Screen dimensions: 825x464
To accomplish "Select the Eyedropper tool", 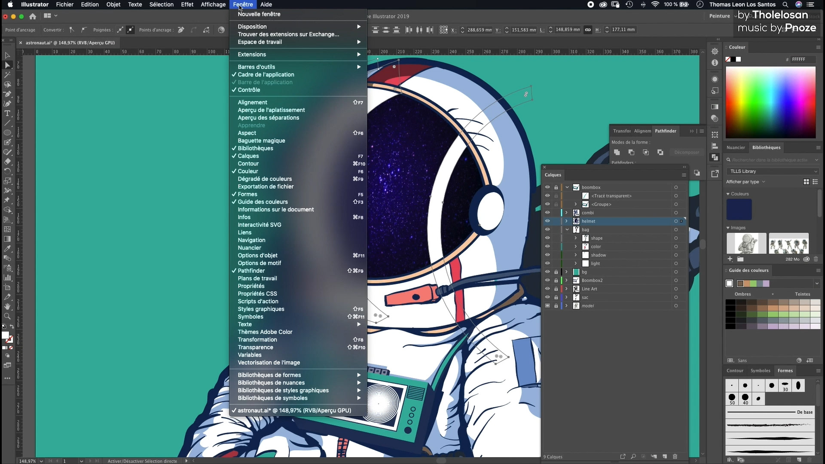I will click(7, 249).
